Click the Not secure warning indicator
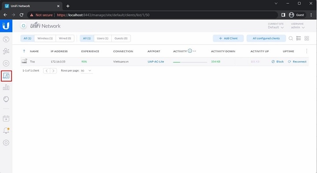Image resolution: width=317 pixels, height=173 pixels. click(41, 15)
